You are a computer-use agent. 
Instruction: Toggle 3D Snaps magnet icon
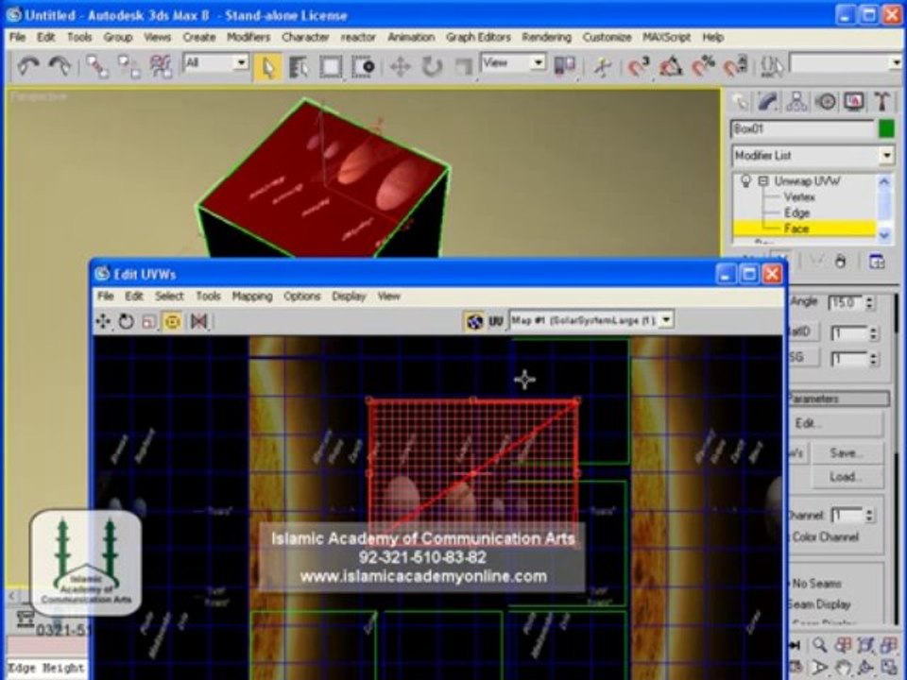click(x=640, y=66)
